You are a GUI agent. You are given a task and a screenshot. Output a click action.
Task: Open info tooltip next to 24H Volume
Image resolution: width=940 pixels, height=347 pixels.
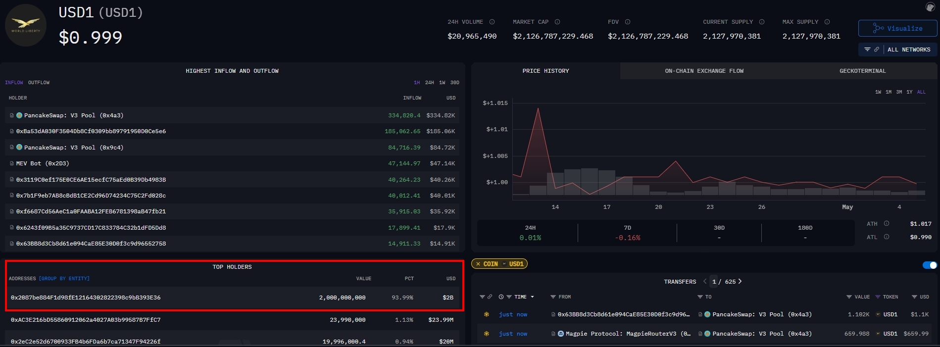click(x=492, y=22)
